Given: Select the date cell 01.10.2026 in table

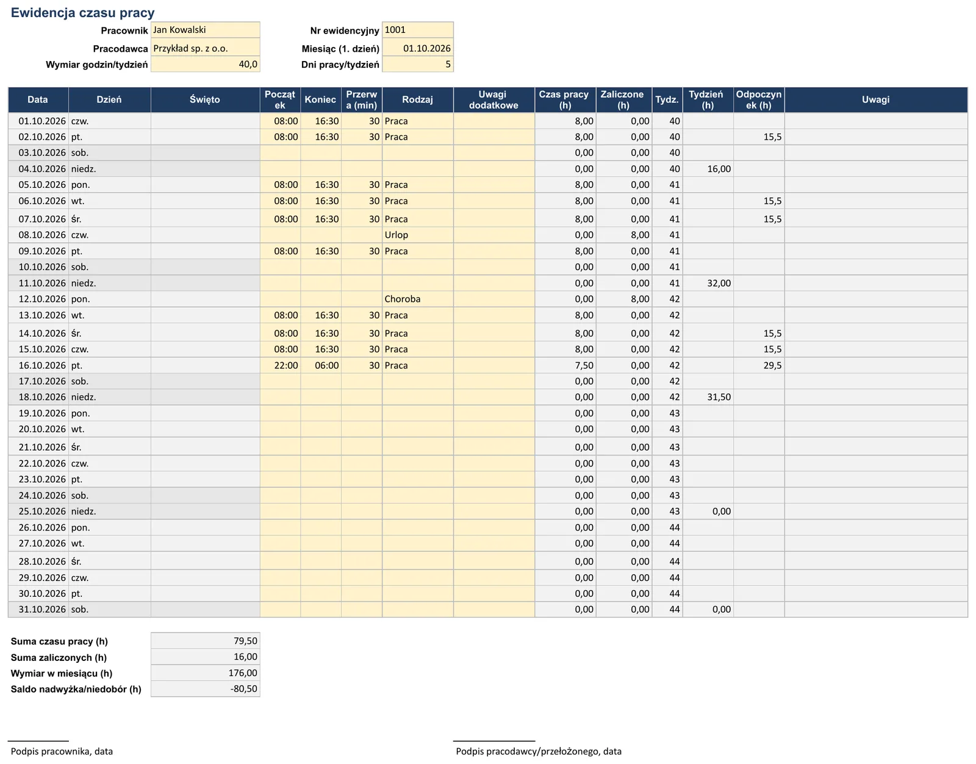Looking at the screenshot, I should tap(38, 121).
